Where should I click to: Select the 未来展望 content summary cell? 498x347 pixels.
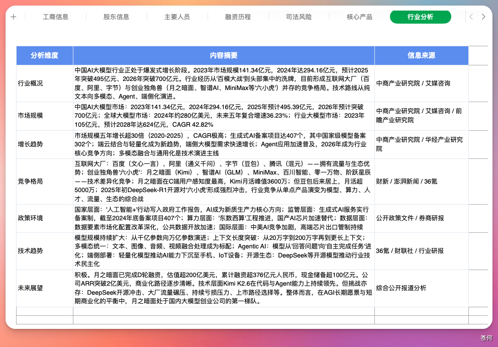click(x=224, y=288)
